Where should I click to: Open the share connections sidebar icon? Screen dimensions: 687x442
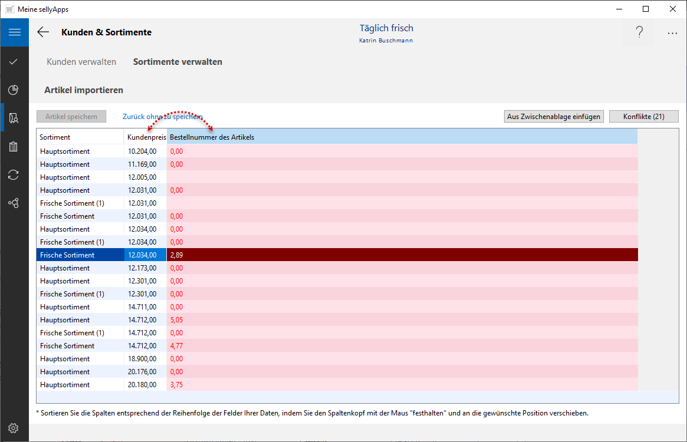(14, 203)
